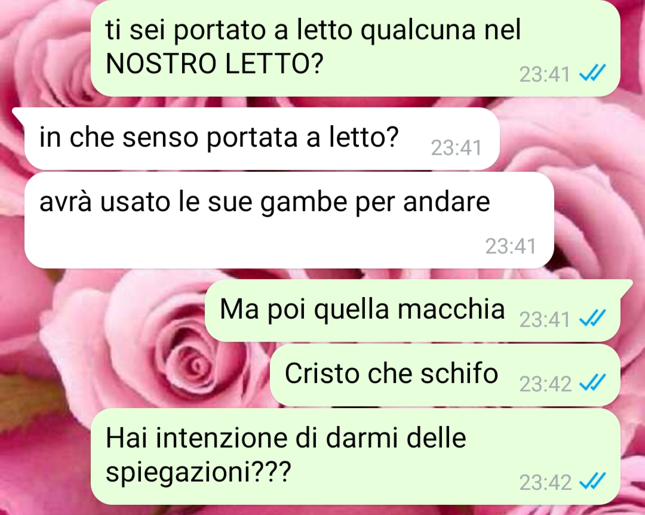Tap the 23:41 timestamp on 'NOSTRO LETTO?' message

pyautogui.click(x=544, y=75)
